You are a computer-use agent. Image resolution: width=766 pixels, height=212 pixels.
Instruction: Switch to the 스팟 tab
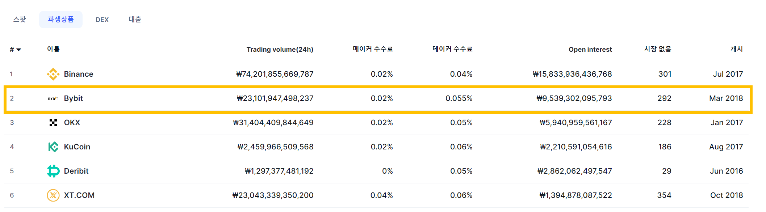(x=20, y=20)
